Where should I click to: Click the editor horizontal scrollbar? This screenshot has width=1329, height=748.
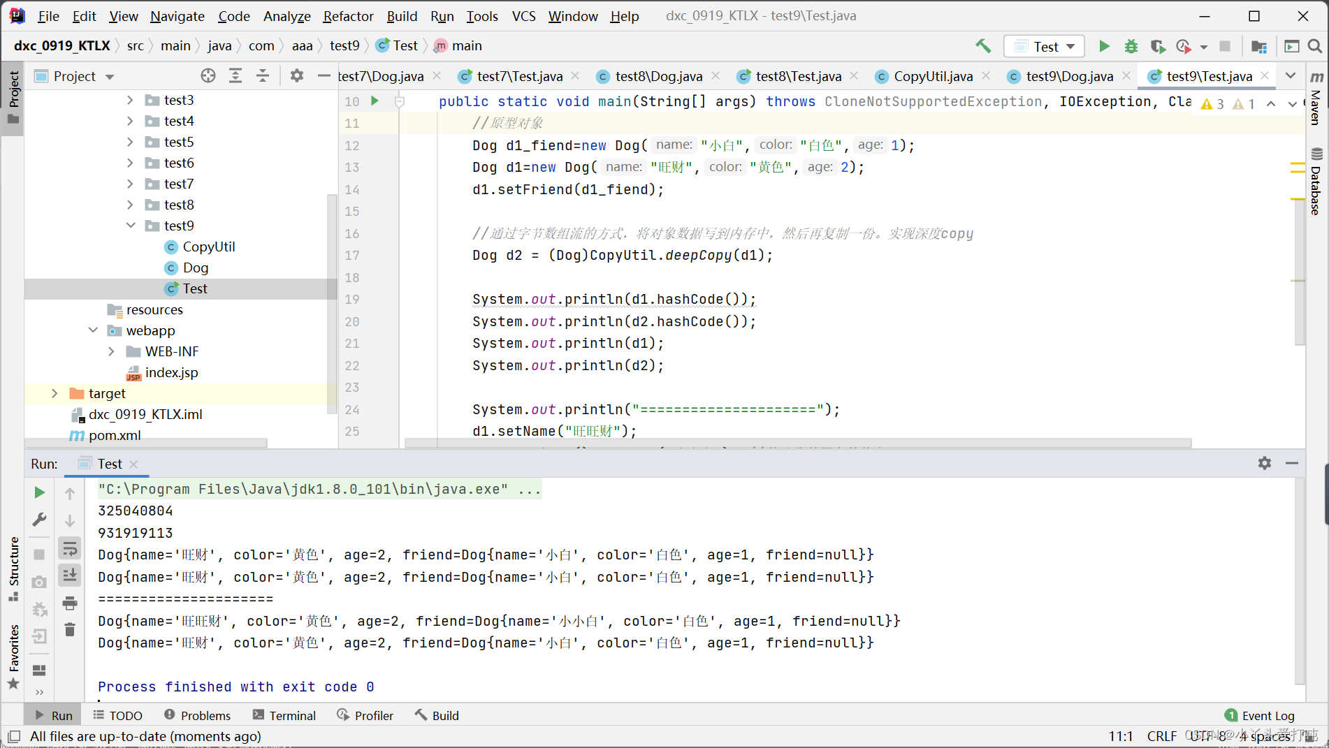pos(797,443)
